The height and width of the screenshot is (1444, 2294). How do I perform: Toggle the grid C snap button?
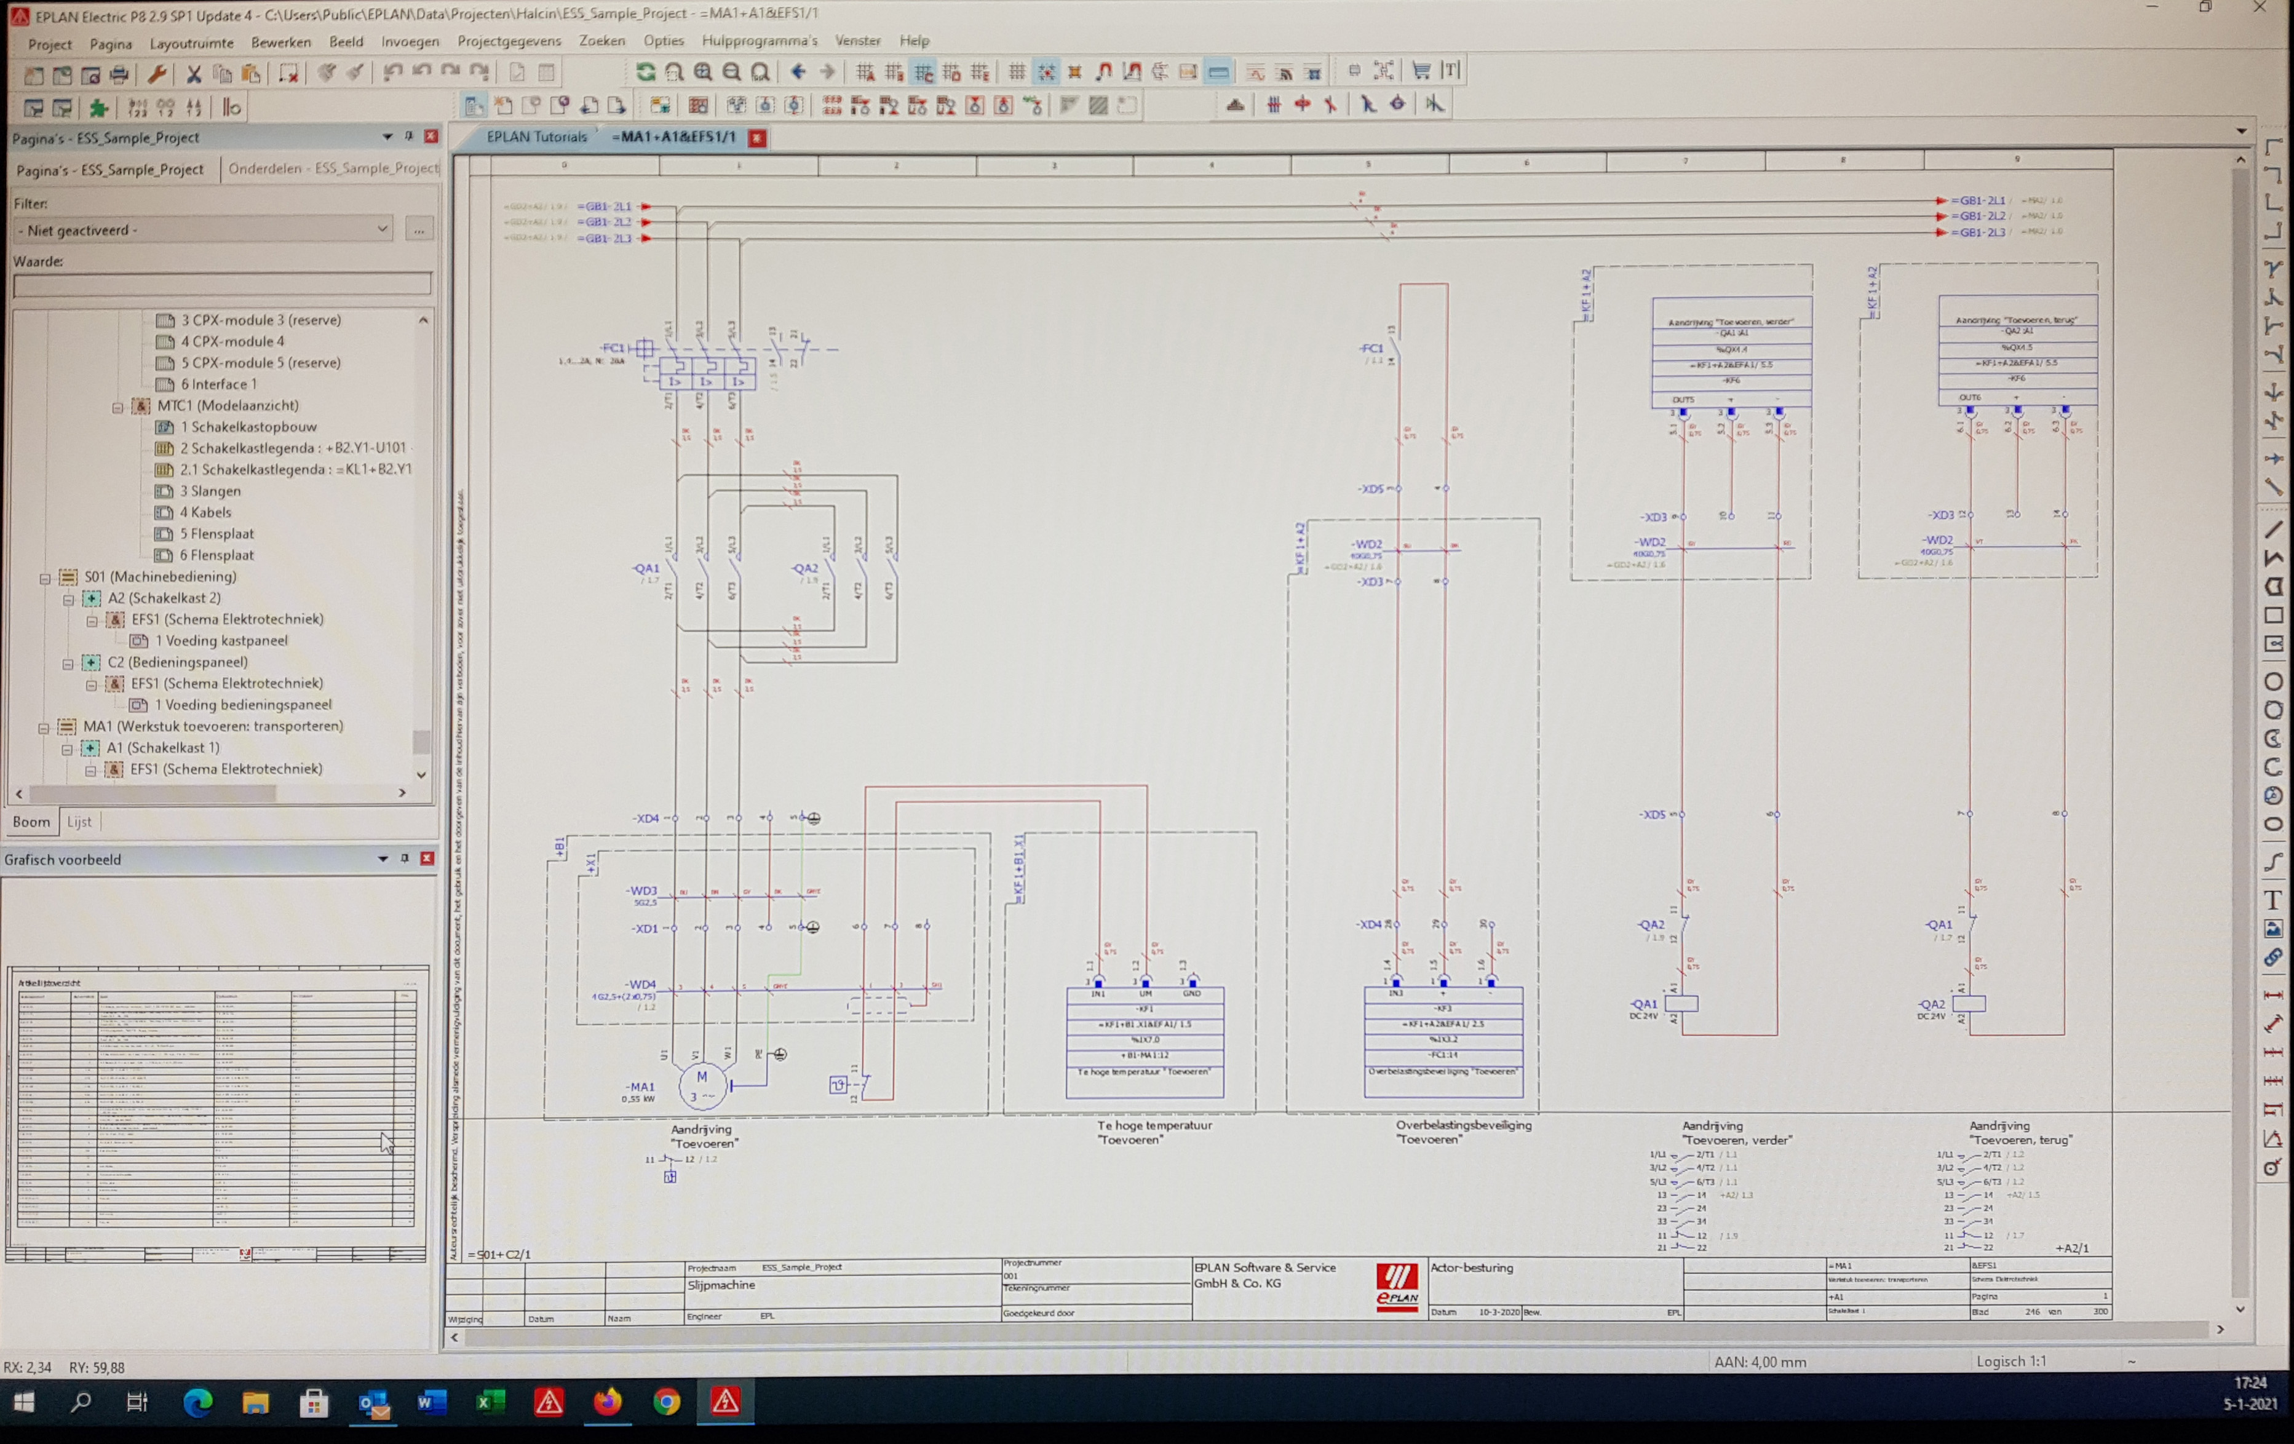click(924, 71)
